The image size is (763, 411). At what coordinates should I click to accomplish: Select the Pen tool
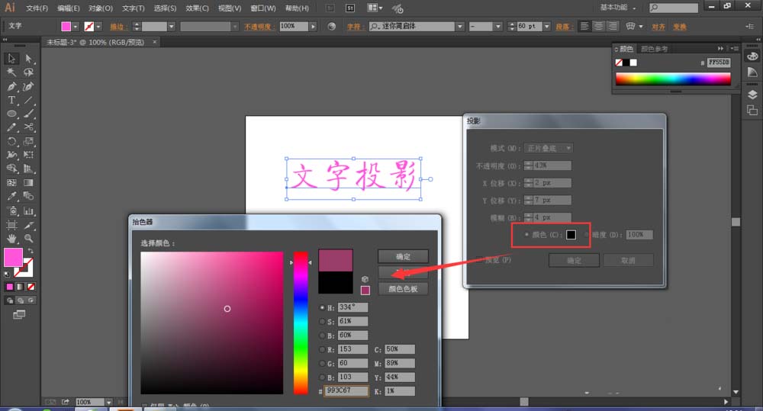11,87
